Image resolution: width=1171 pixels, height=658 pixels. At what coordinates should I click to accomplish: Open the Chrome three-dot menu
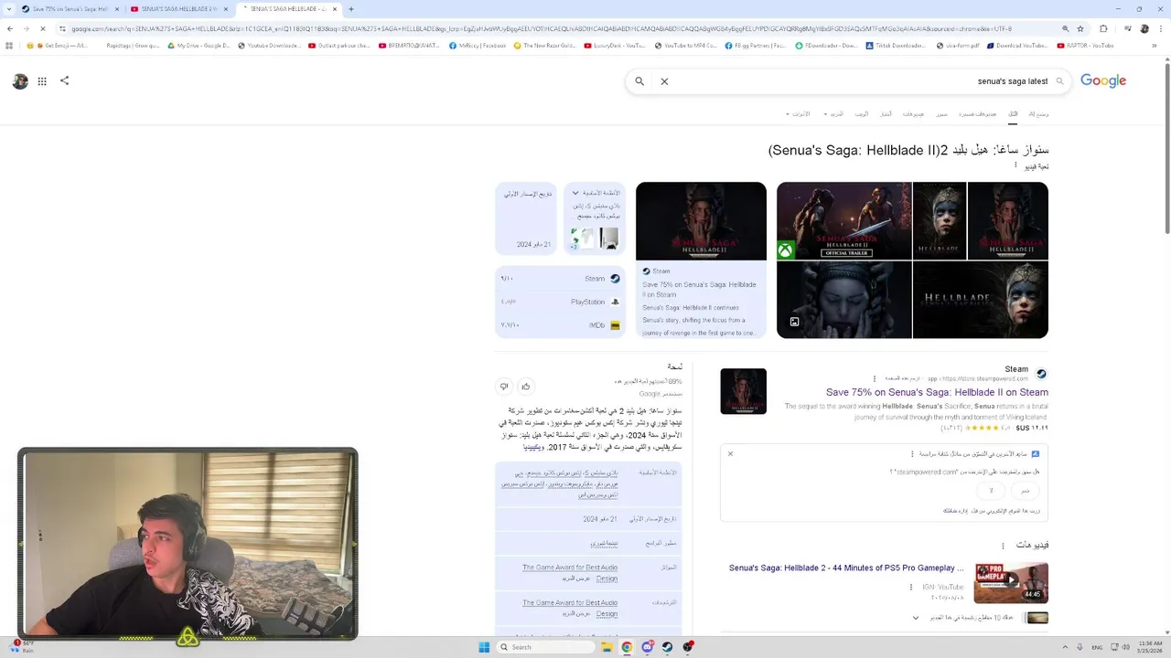pos(1162,28)
